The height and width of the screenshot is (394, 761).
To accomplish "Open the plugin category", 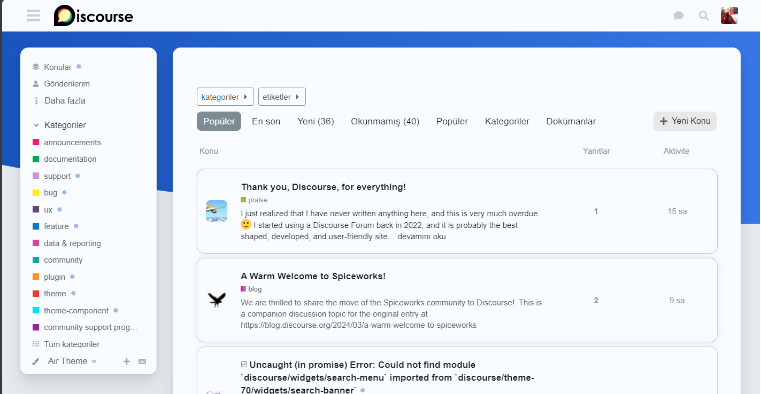I will tap(54, 277).
